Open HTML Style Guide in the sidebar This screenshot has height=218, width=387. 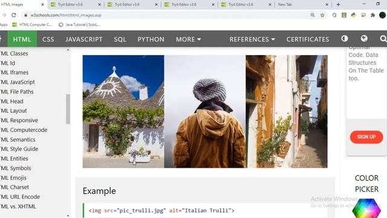point(19,149)
